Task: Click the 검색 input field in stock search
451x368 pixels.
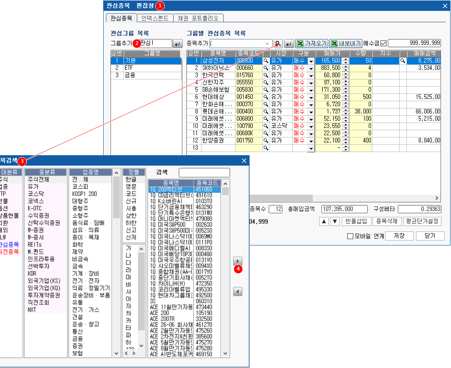Action: 204,172
